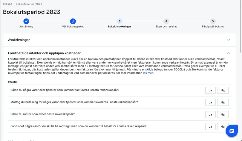Answer Ja for payment received for future delivery
Screen dimensions: 242x141
tap(210, 102)
